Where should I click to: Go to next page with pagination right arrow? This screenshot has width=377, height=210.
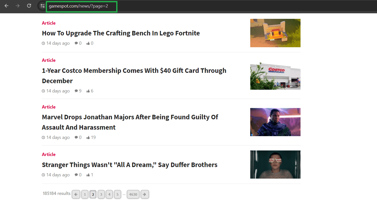point(145,194)
